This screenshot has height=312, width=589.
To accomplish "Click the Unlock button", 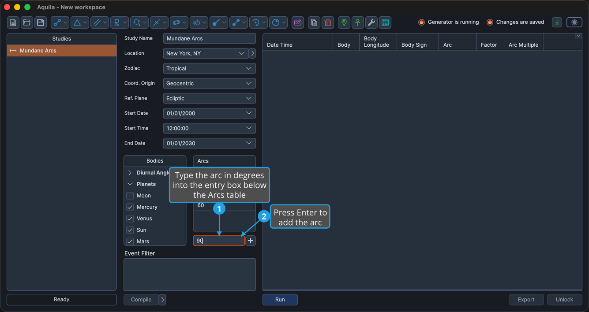I will click(565, 300).
